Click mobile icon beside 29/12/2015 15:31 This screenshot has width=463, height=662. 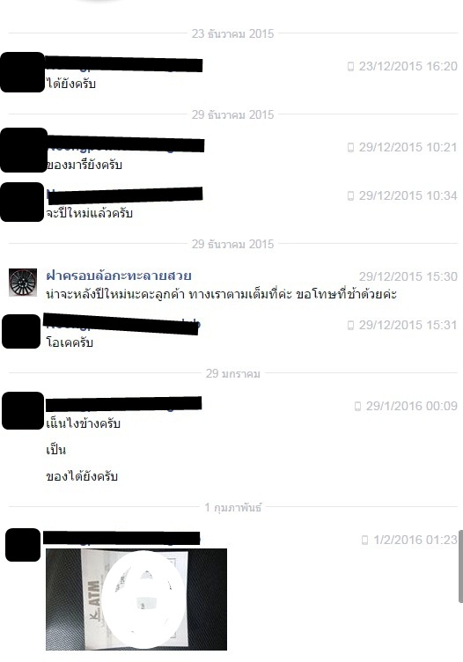tap(350, 325)
